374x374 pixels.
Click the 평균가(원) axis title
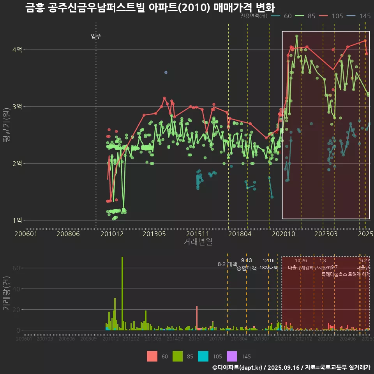click(7, 125)
